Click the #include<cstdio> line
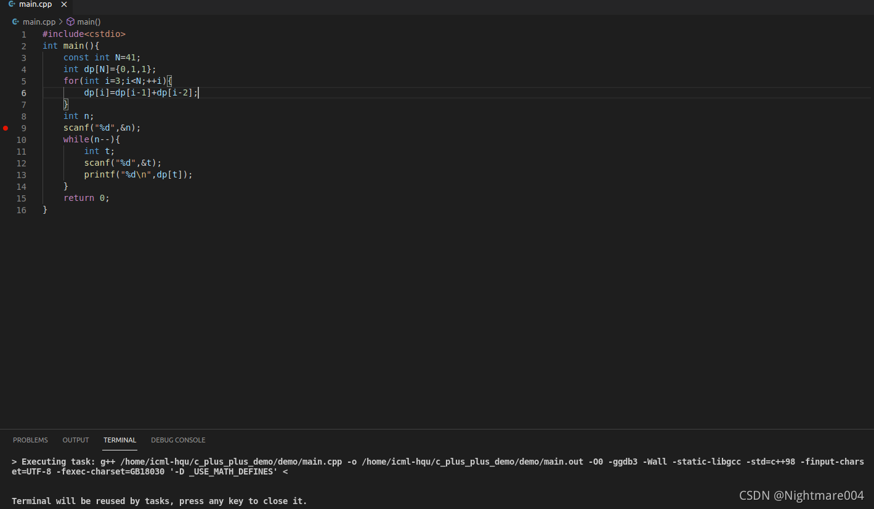The height and width of the screenshot is (509, 874). click(84, 34)
